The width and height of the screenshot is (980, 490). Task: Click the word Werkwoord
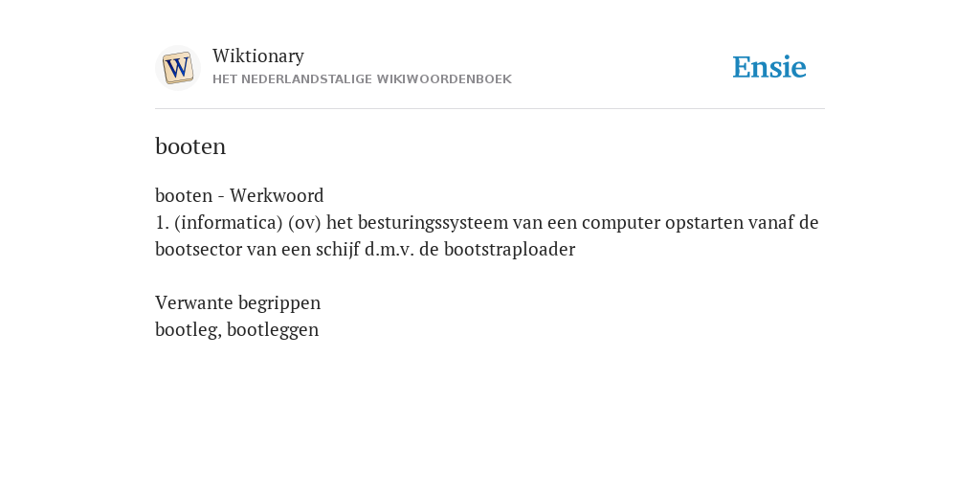(277, 195)
